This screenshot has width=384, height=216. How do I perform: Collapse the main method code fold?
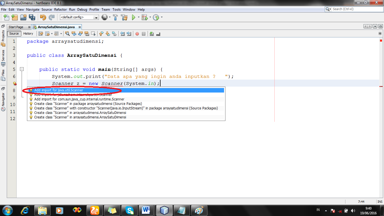(22, 69)
